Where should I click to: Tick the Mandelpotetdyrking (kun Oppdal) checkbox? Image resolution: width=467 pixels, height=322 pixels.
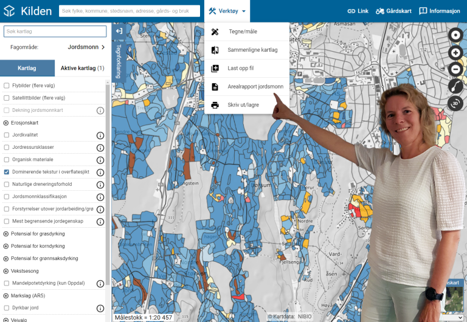pos(7,283)
